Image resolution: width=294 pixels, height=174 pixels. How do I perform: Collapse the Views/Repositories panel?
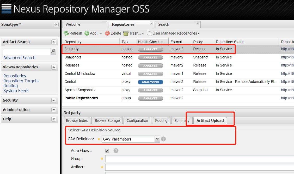tap(54, 67)
